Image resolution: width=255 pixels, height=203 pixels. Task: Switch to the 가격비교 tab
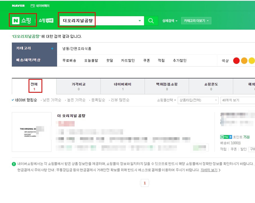pos(79,87)
